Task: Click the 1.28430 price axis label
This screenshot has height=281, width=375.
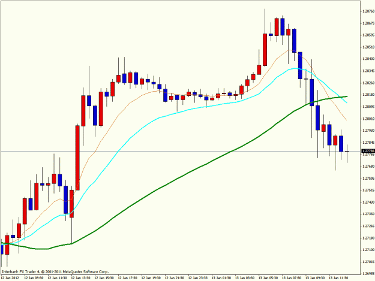Action: 368,59
